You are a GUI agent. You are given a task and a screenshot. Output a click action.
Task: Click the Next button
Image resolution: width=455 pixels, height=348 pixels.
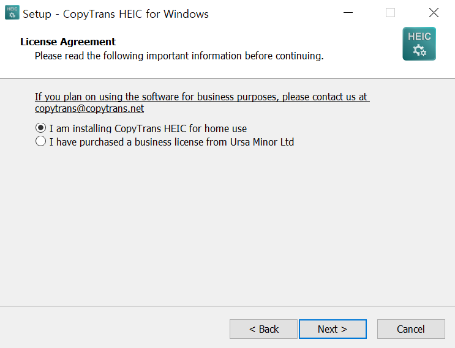click(x=333, y=329)
